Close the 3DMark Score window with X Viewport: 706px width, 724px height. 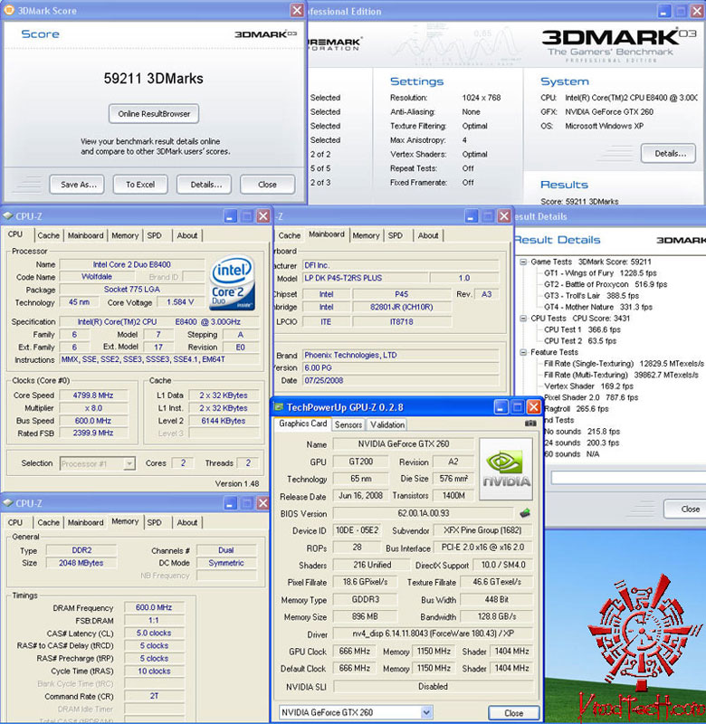pos(297,10)
